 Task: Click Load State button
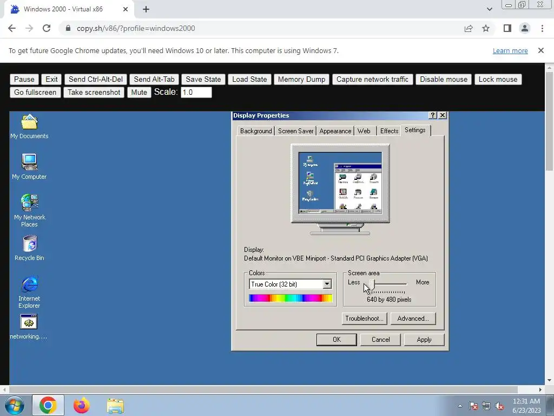(x=249, y=79)
